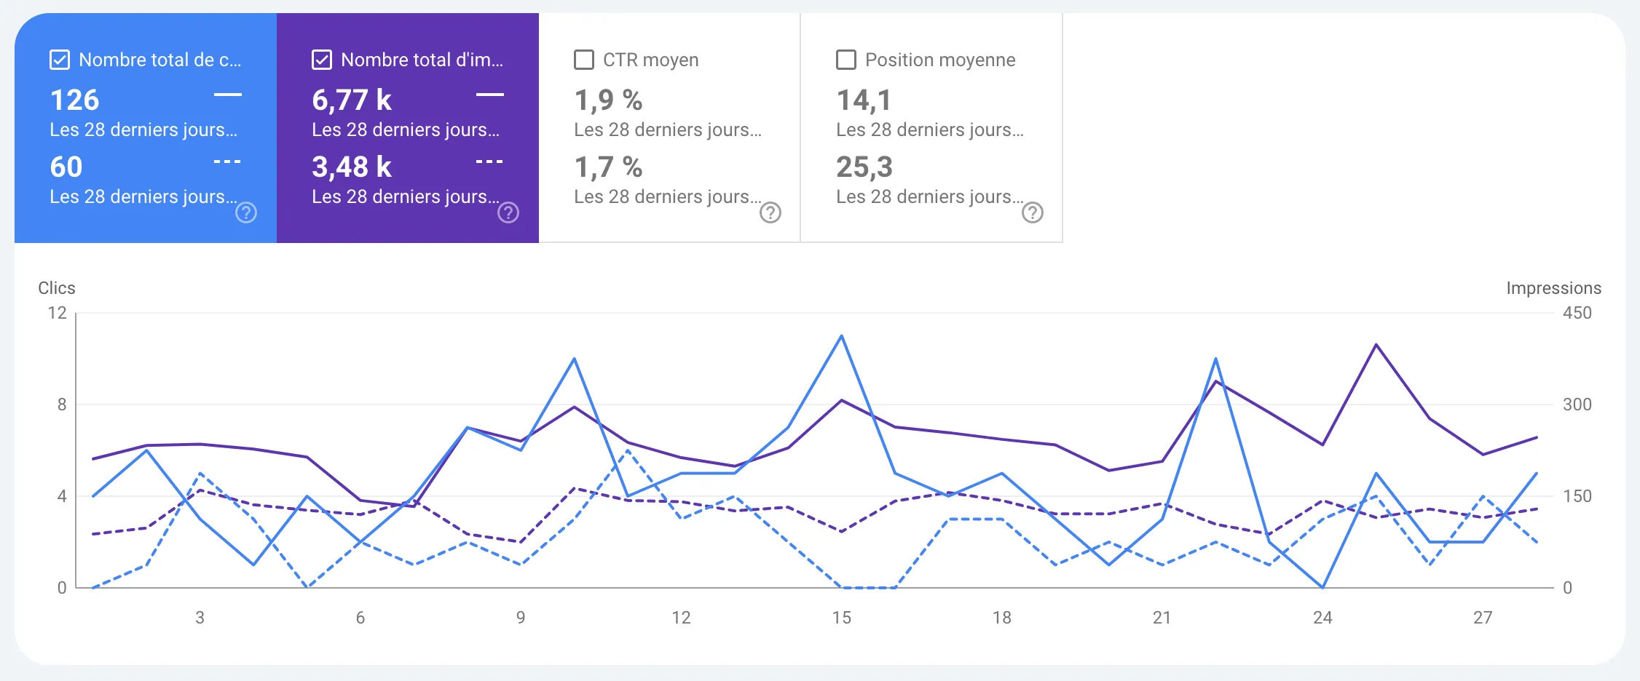1640x681 pixels.
Task: Enable the CTR moyen checkbox
Action: pos(583,60)
